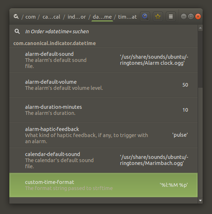Open the hamburger menu
The width and height of the screenshot is (212, 214).
click(170, 16)
